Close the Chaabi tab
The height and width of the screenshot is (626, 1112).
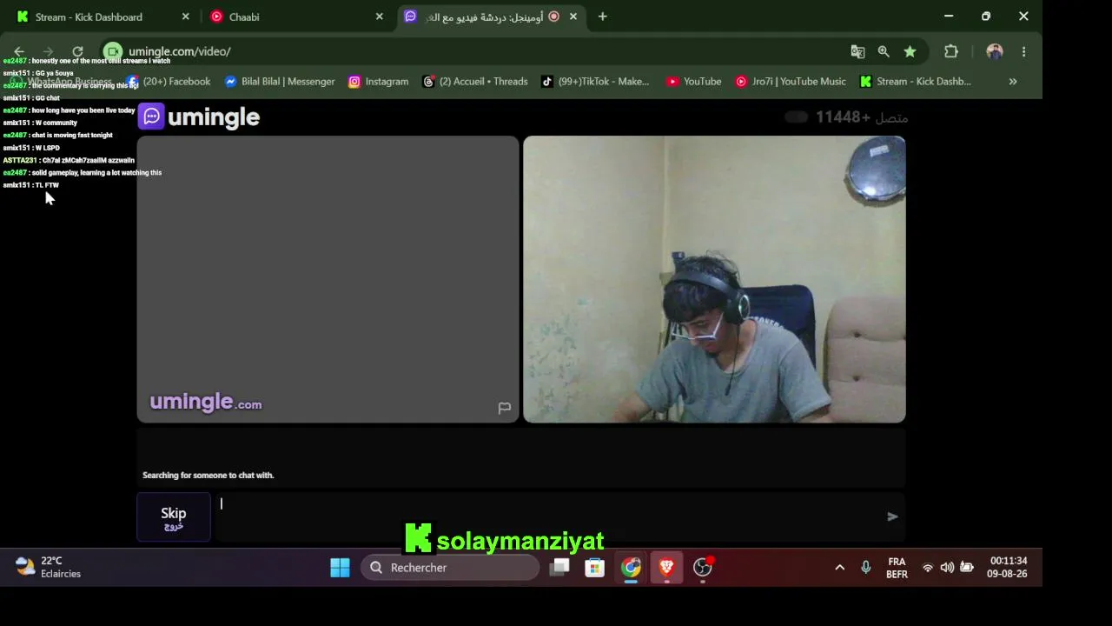(x=379, y=17)
